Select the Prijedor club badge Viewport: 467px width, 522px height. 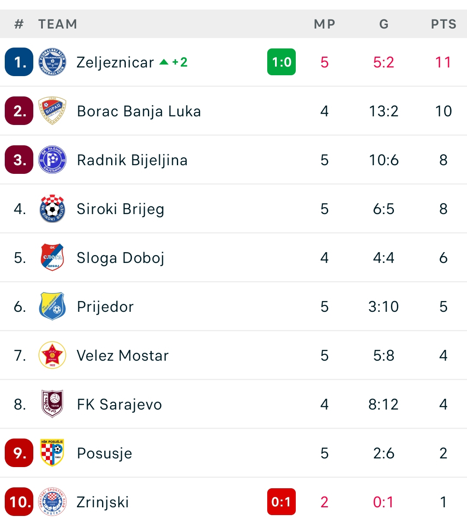coord(52,307)
